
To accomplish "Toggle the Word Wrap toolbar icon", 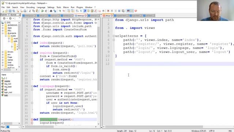I will click(77, 11).
